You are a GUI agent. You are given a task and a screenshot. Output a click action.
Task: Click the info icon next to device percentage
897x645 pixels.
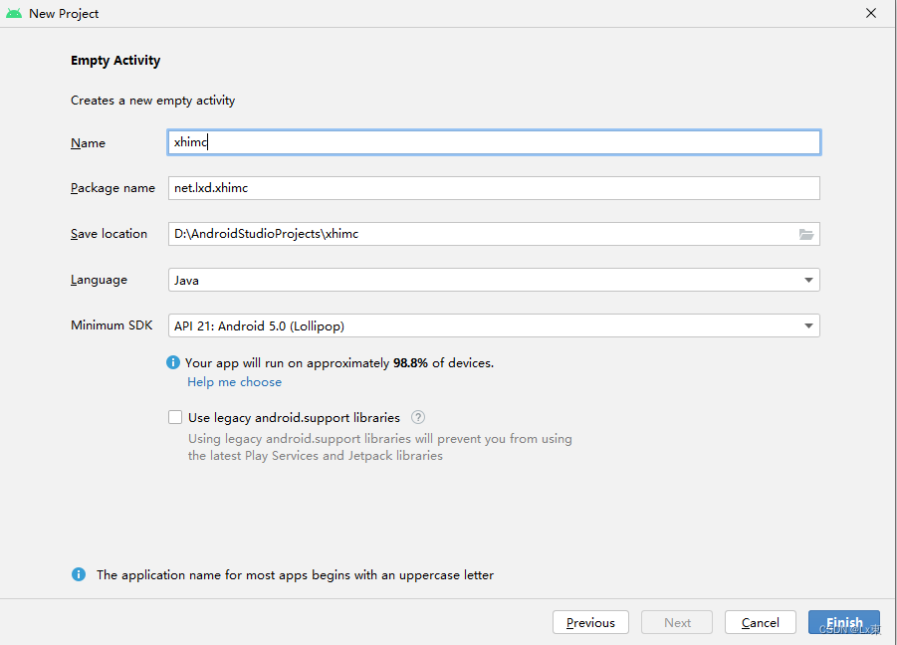pos(173,362)
